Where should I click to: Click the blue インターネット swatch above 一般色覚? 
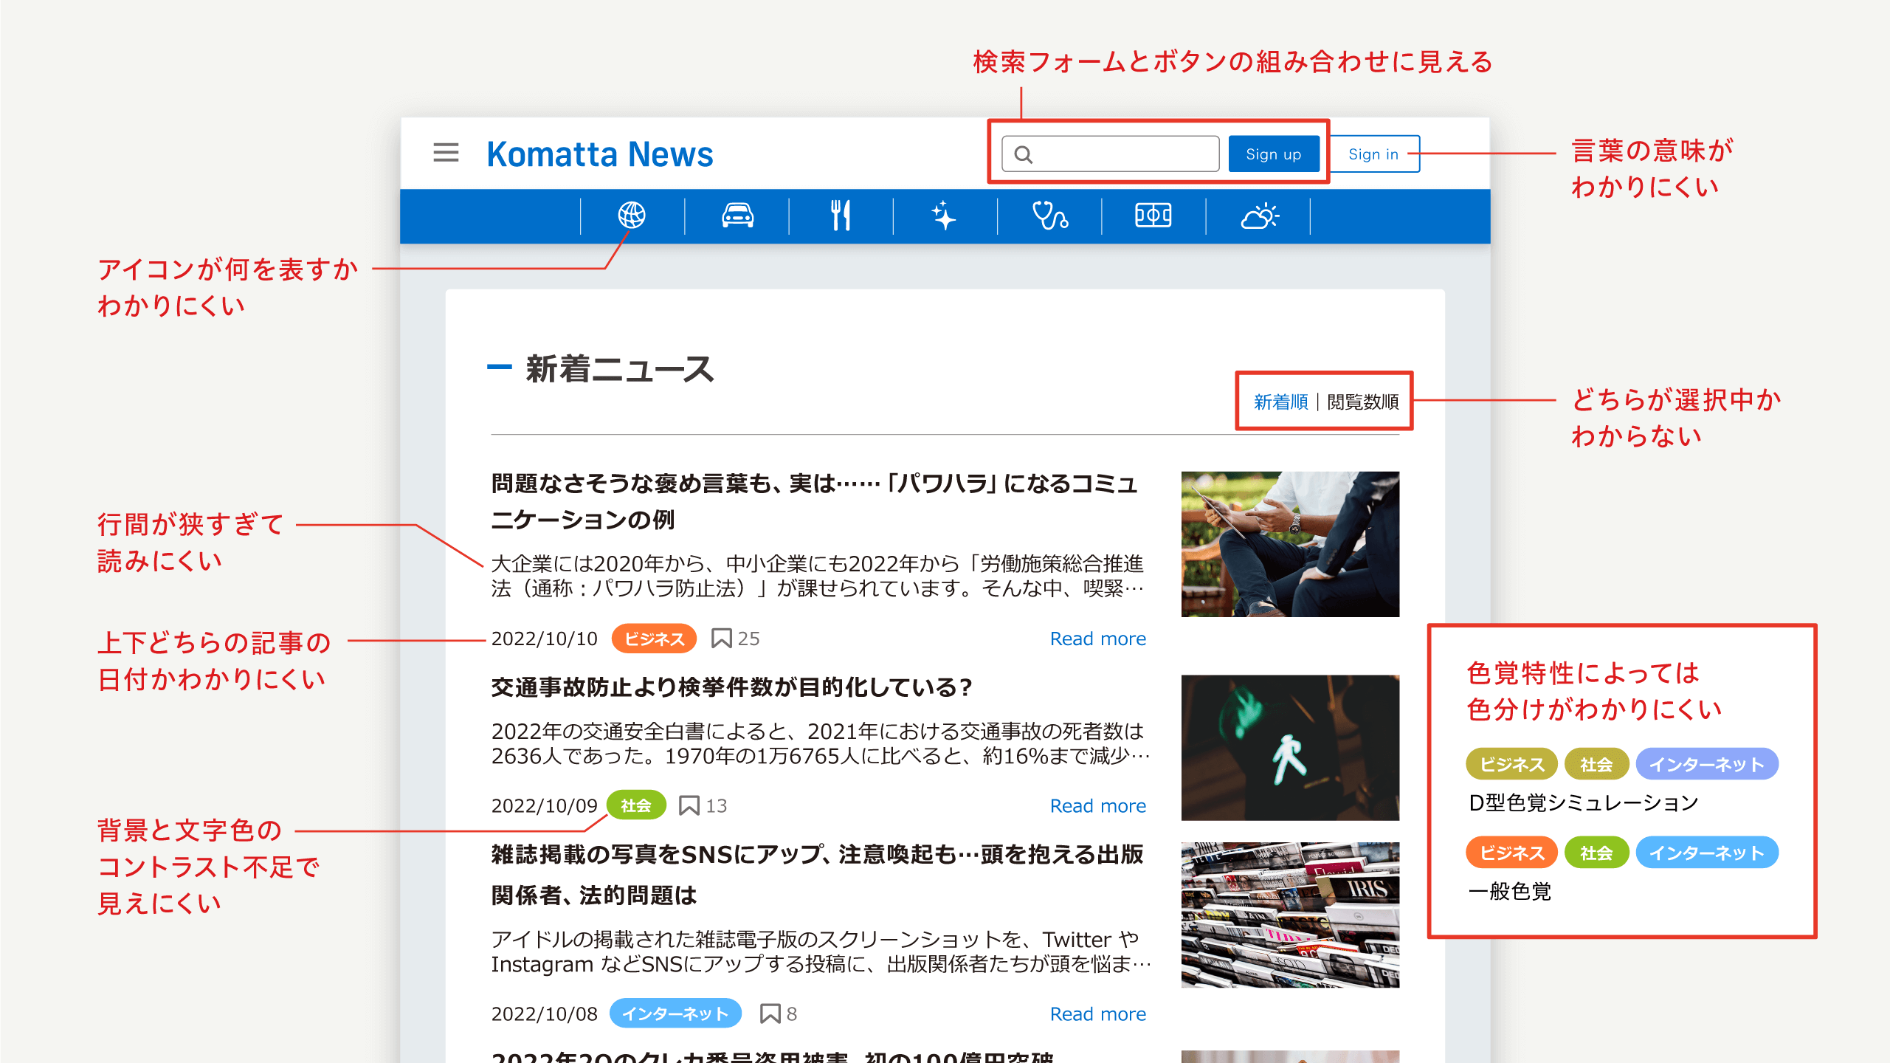click(1706, 853)
